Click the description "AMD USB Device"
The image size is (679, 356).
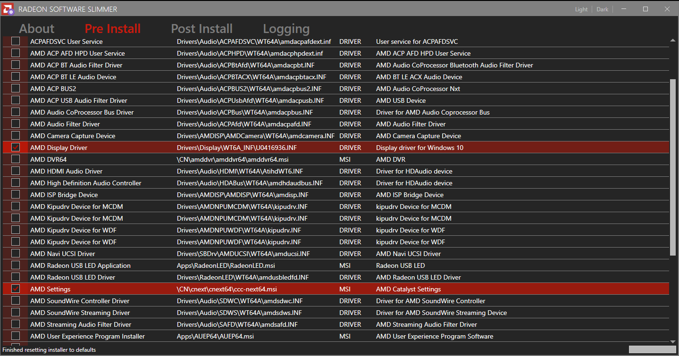(401, 100)
